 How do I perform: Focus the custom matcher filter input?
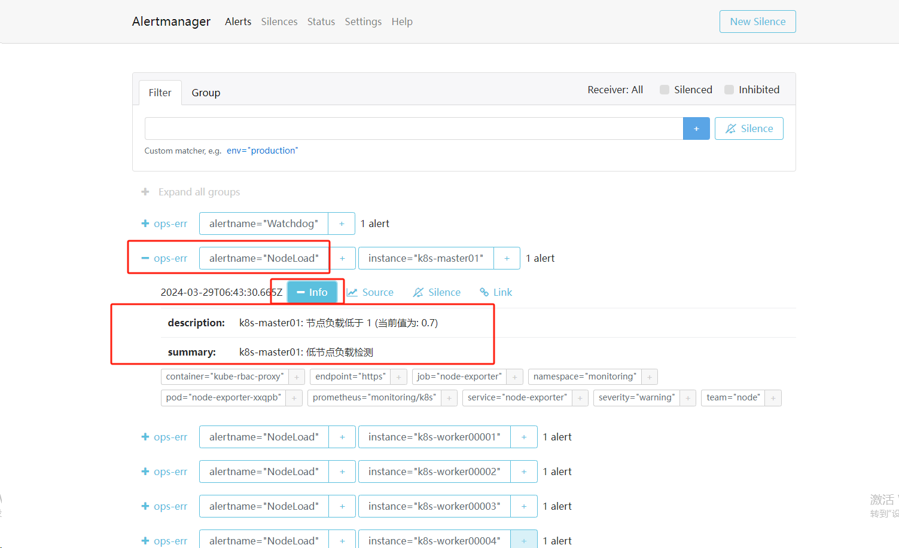[x=414, y=128]
